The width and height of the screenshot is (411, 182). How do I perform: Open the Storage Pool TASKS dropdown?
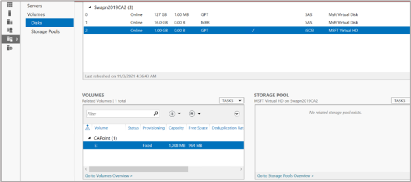click(400, 100)
